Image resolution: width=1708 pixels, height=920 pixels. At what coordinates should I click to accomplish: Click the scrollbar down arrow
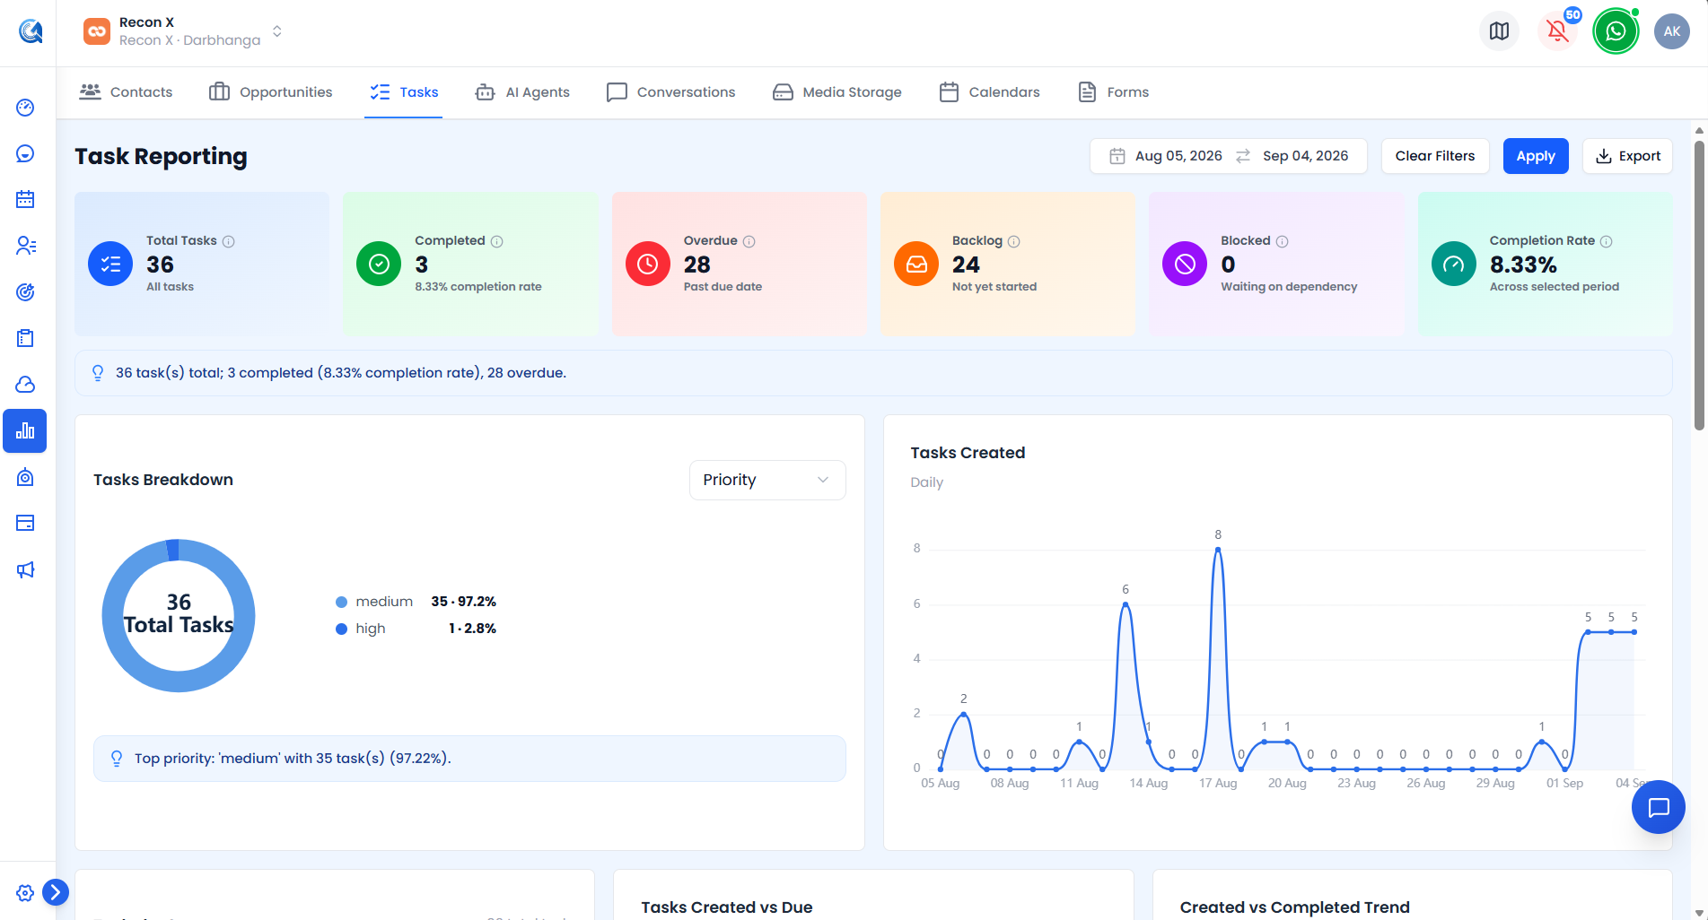(x=1699, y=913)
